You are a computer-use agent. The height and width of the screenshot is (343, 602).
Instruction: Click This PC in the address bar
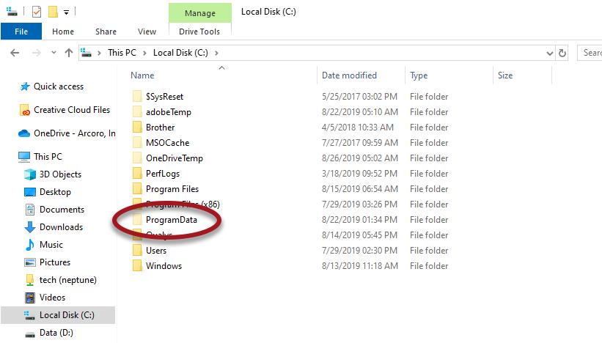122,53
